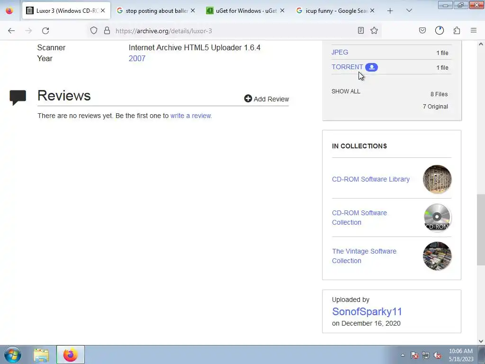
Task: Open Firefox hamburger menu
Action: (x=474, y=30)
